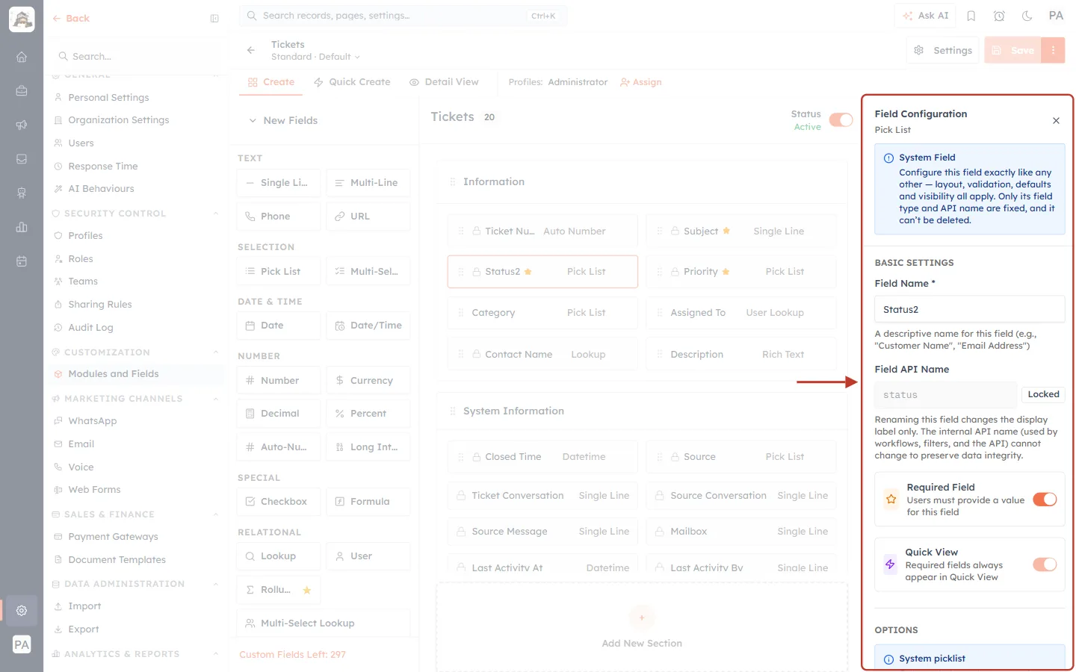Click the global search records field
The image size is (1076, 672).
403,16
